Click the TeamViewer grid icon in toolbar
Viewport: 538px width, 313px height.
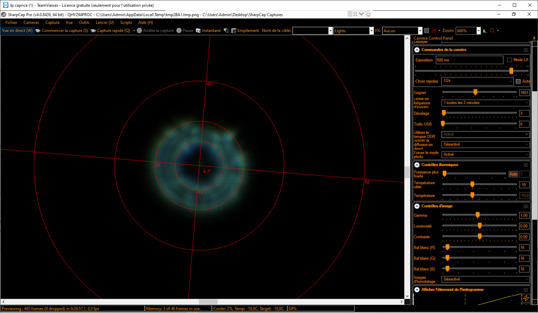coord(350,14)
